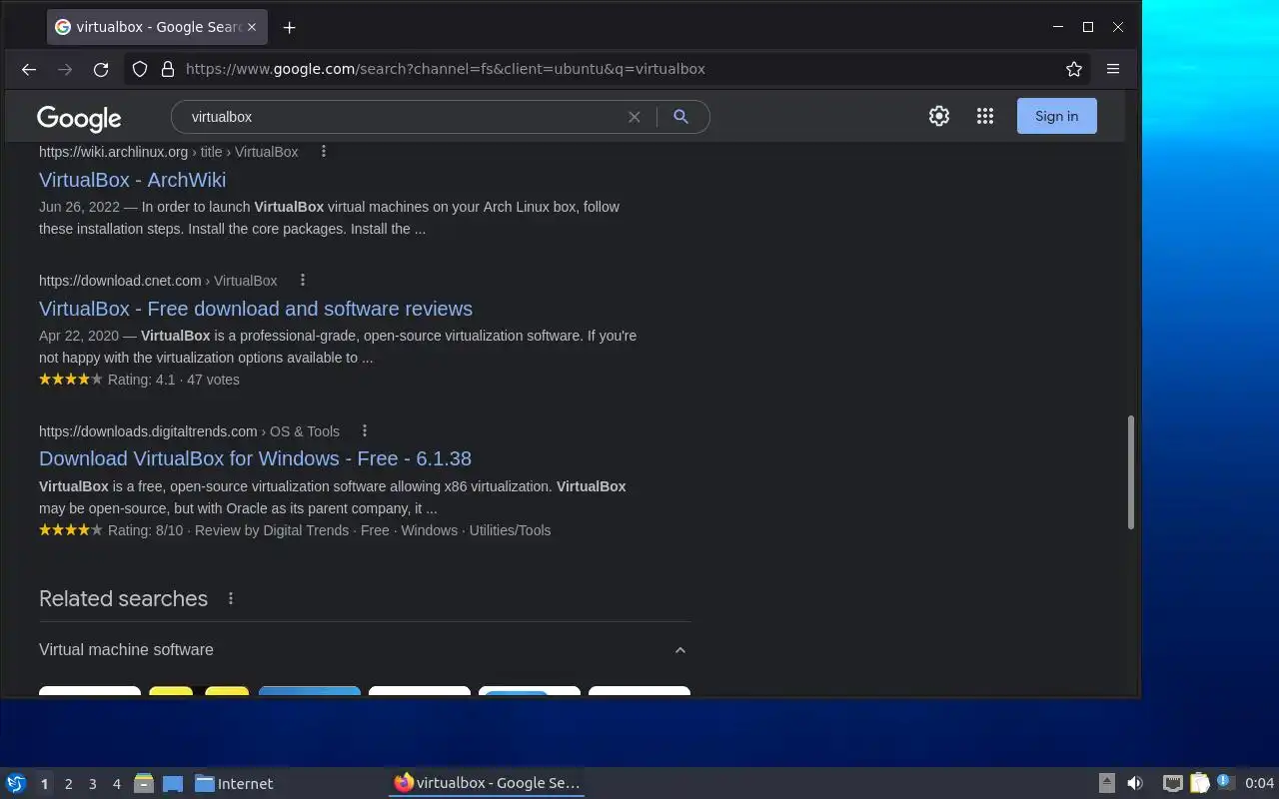Screen dimensions: 1279x799
Task: Open the Firefox hamburger menu
Action: point(1112,69)
